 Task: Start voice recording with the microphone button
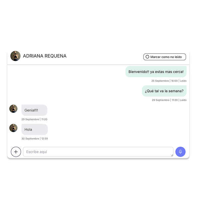point(180,152)
